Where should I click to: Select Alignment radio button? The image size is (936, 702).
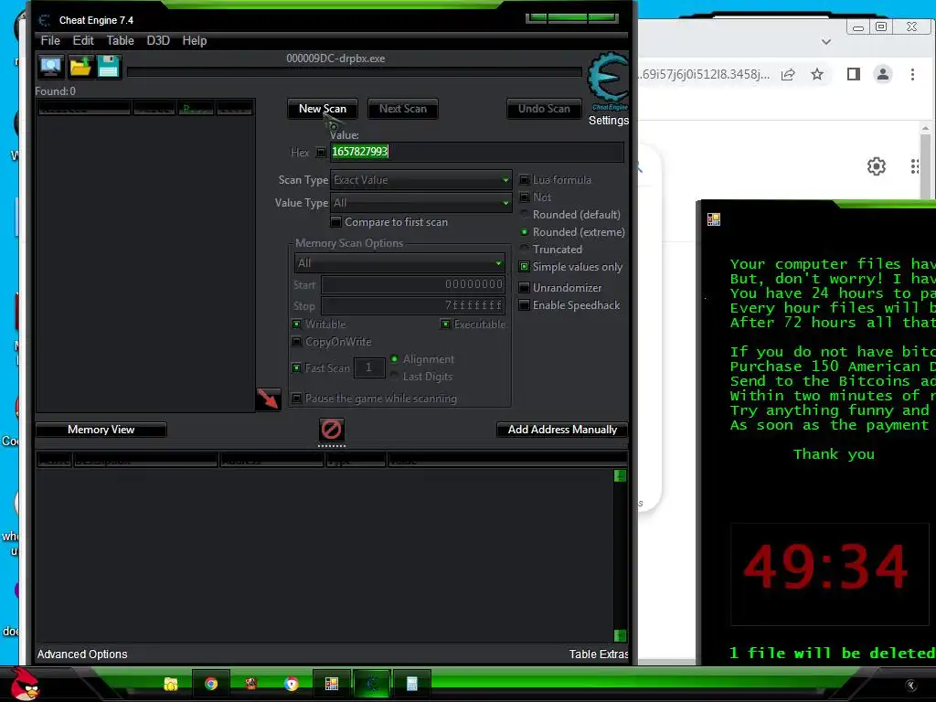394,358
